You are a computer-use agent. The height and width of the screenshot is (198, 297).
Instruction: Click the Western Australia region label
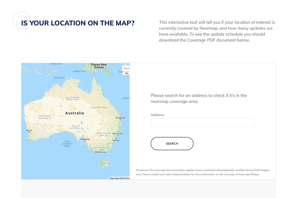[x=45, y=117]
